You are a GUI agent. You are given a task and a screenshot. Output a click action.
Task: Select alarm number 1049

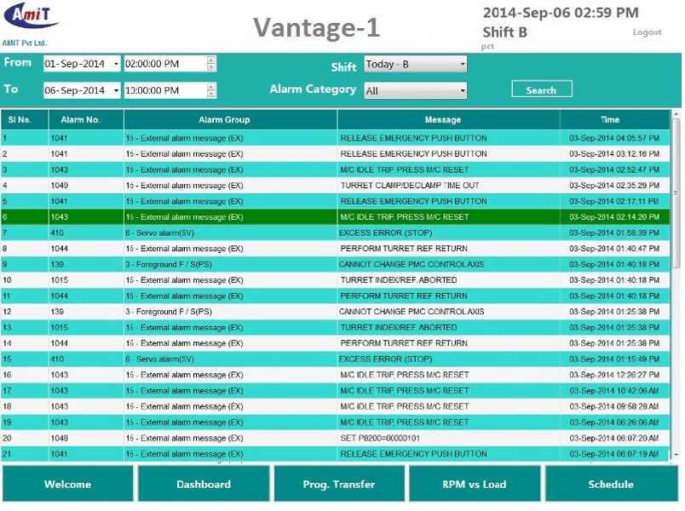(x=60, y=185)
